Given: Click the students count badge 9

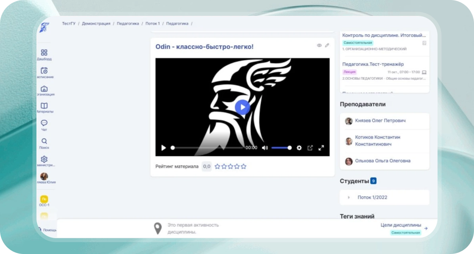Looking at the screenshot, I should pyautogui.click(x=373, y=181).
